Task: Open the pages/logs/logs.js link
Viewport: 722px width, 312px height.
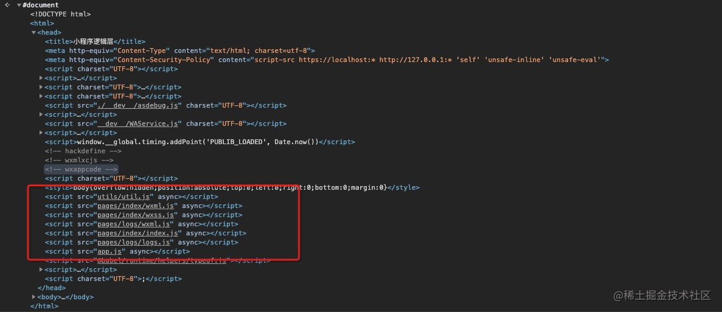Action: (134, 242)
